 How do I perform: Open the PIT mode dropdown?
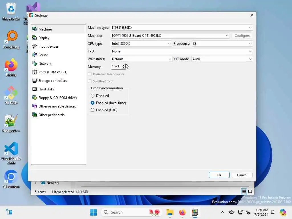[x=222, y=59]
